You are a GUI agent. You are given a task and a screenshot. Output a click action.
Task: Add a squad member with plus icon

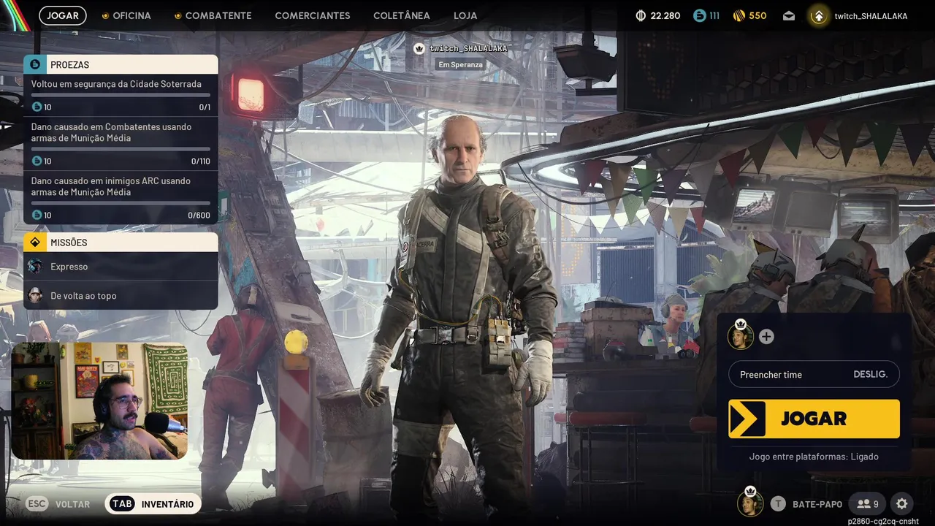click(766, 336)
